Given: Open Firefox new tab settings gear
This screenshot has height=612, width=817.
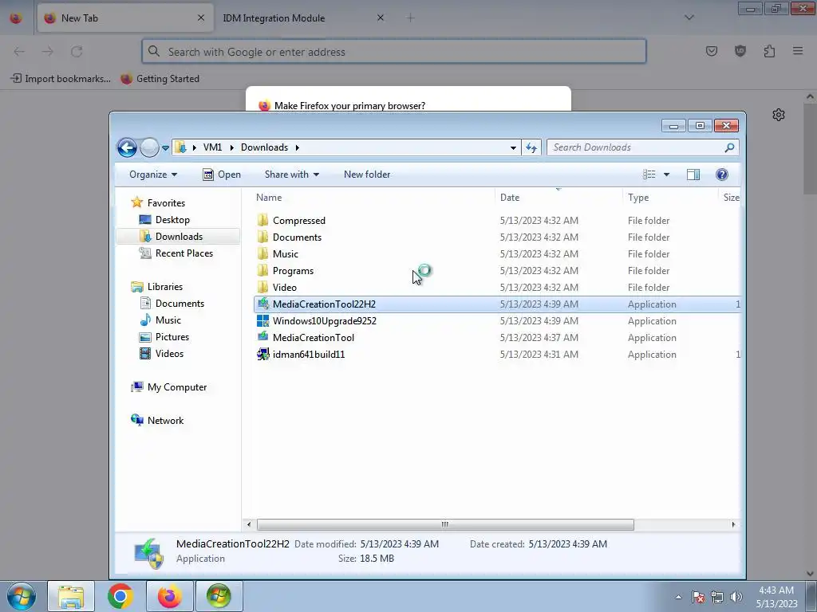Looking at the screenshot, I should click(x=779, y=115).
